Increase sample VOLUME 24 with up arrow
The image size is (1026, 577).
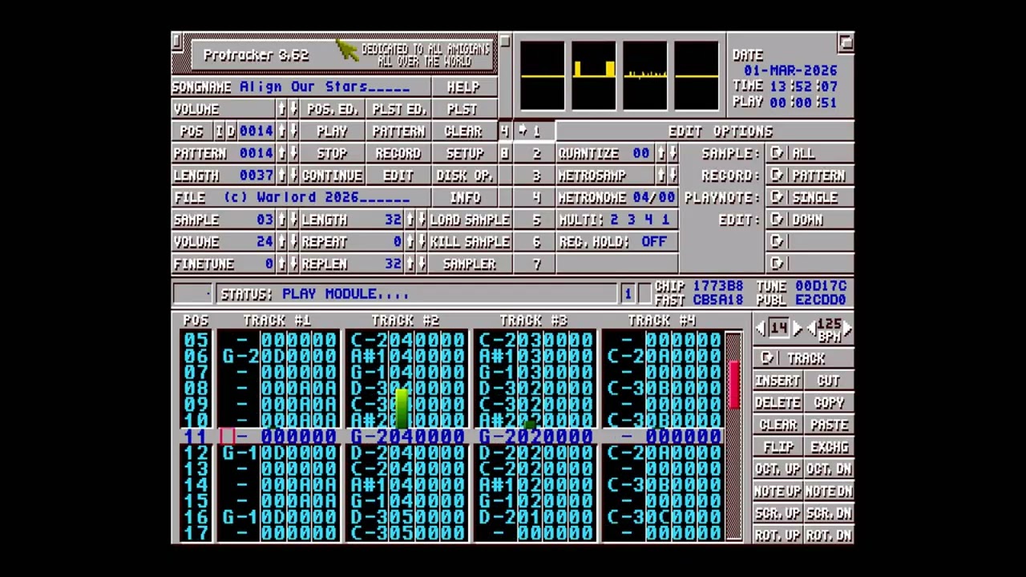point(281,241)
